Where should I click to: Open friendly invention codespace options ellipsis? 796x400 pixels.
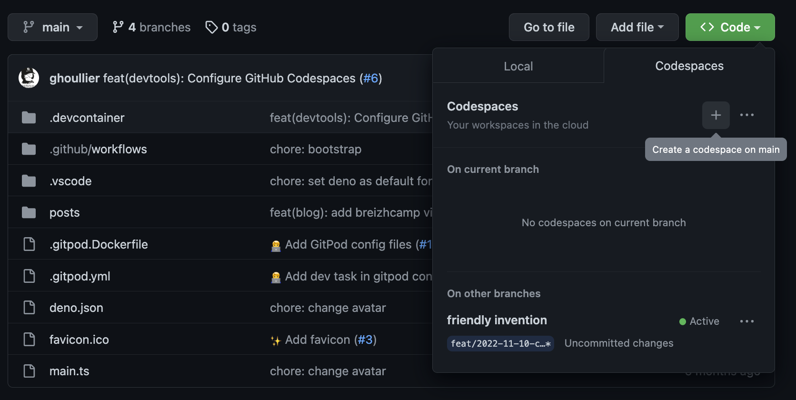(x=747, y=321)
